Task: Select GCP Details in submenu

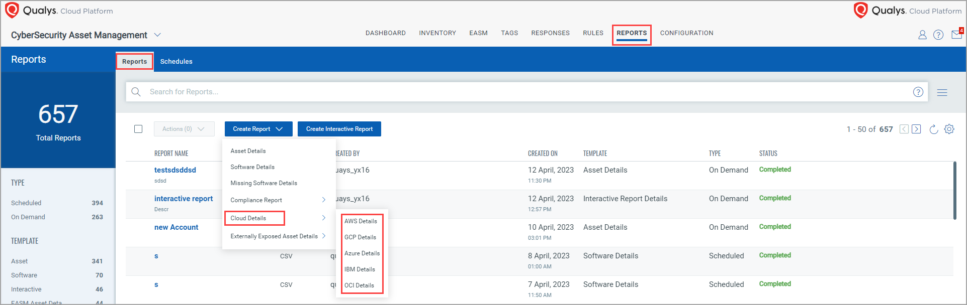Action: pos(360,237)
